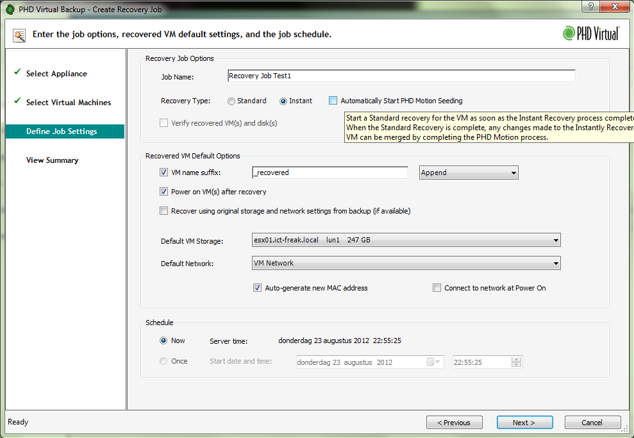Viewport: 634px width, 438px height.
Task: Click the Next button
Action: coord(524,423)
